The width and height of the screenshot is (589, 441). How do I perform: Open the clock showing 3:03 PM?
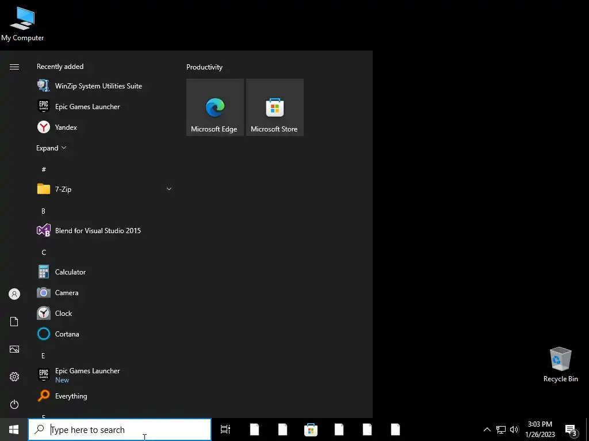pyautogui.click(x=540, y=430)
